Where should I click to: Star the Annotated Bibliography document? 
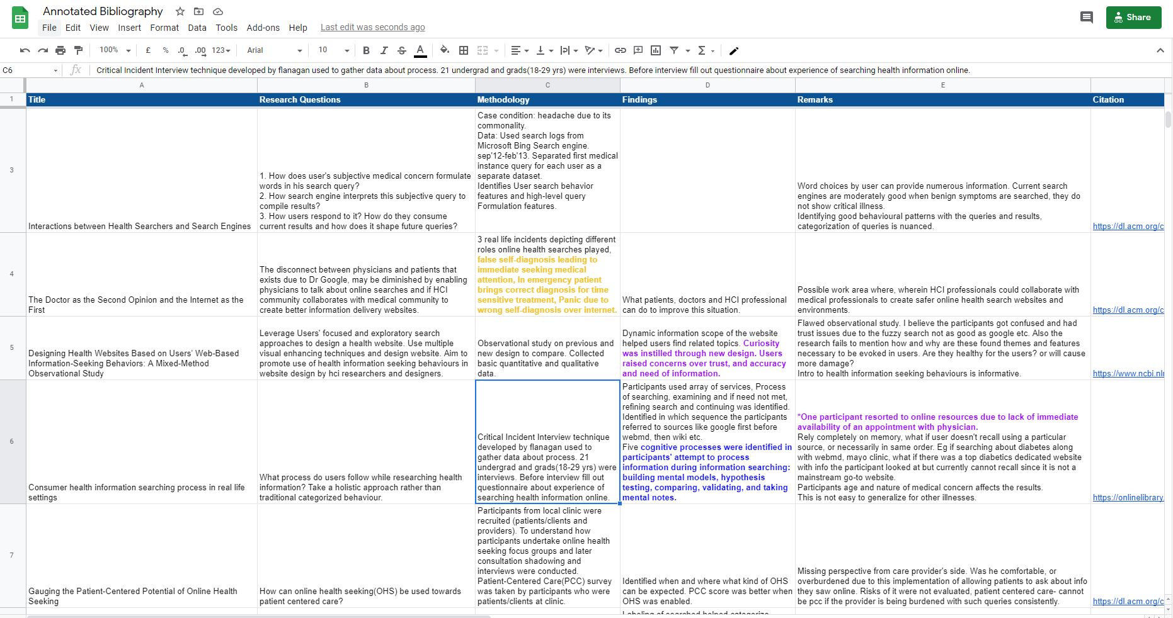click(x=180, y=11)
